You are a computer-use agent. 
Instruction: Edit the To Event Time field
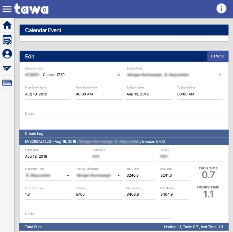pos(199,94)
